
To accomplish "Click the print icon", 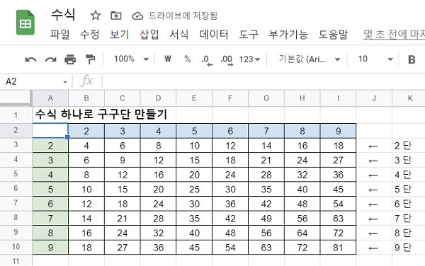I will (x=70, y=59).
